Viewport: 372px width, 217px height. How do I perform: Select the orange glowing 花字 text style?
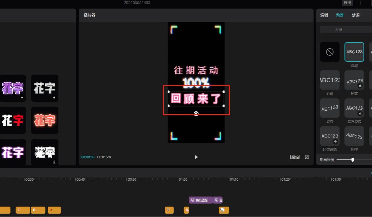tap(44, 120)
